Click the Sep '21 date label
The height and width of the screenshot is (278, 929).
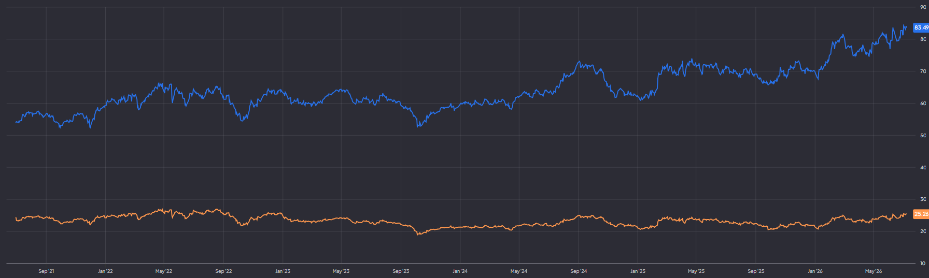coord(46,271)
